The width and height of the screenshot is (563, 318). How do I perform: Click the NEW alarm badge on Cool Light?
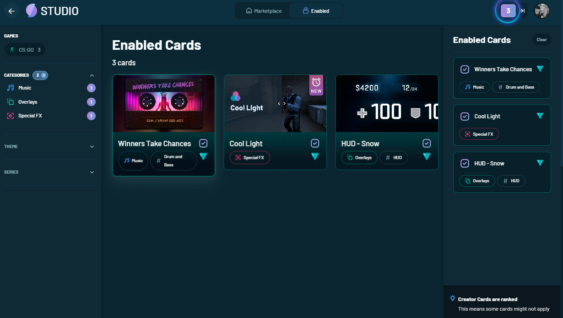(316, 85)
